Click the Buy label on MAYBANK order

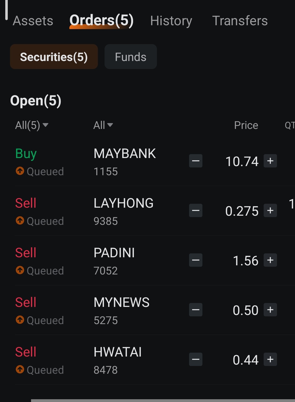pos(26,154)
